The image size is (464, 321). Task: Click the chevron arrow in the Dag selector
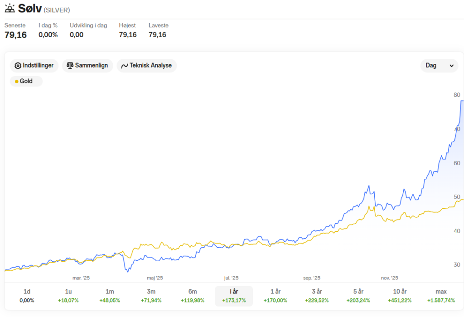tap(452, 66)
